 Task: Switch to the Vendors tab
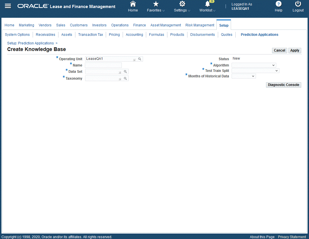(x=45, y=25)
